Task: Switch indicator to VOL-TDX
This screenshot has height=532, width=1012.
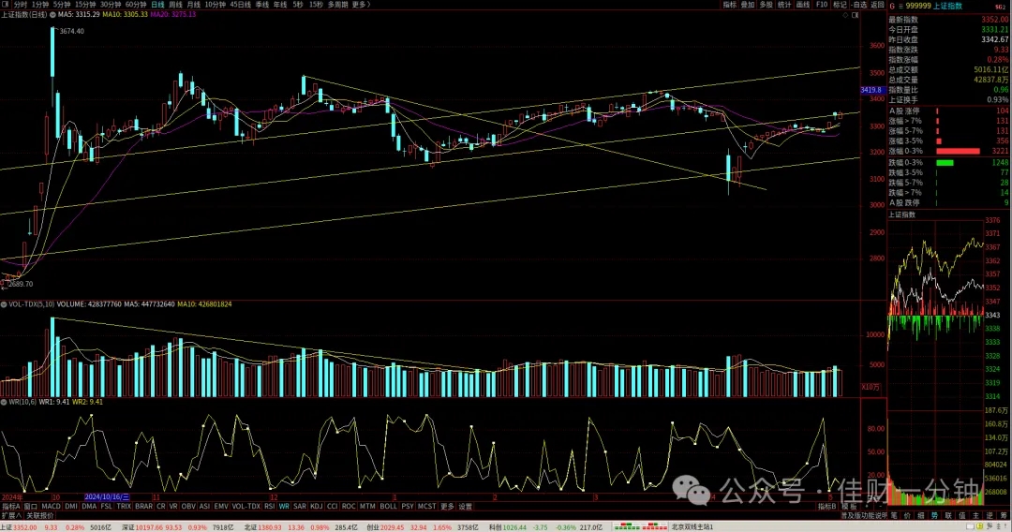Action: click(246, 507)
